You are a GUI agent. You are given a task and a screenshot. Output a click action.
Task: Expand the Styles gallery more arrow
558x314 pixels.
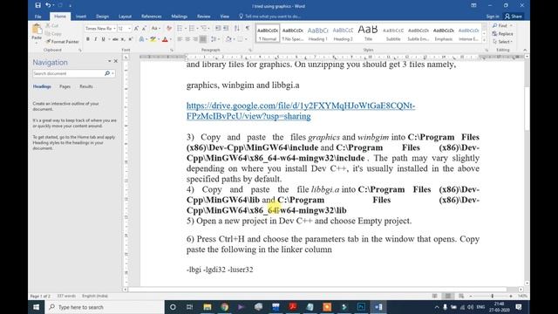point(484,41)
